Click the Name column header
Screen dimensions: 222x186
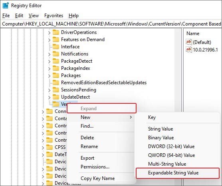point(193,34)
